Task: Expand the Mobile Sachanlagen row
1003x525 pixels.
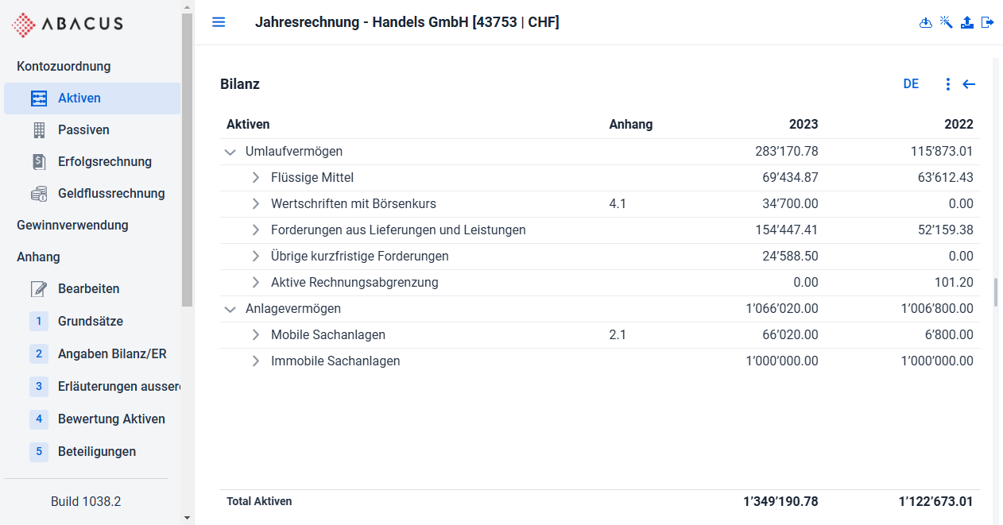Action: (x=256, y=335)
